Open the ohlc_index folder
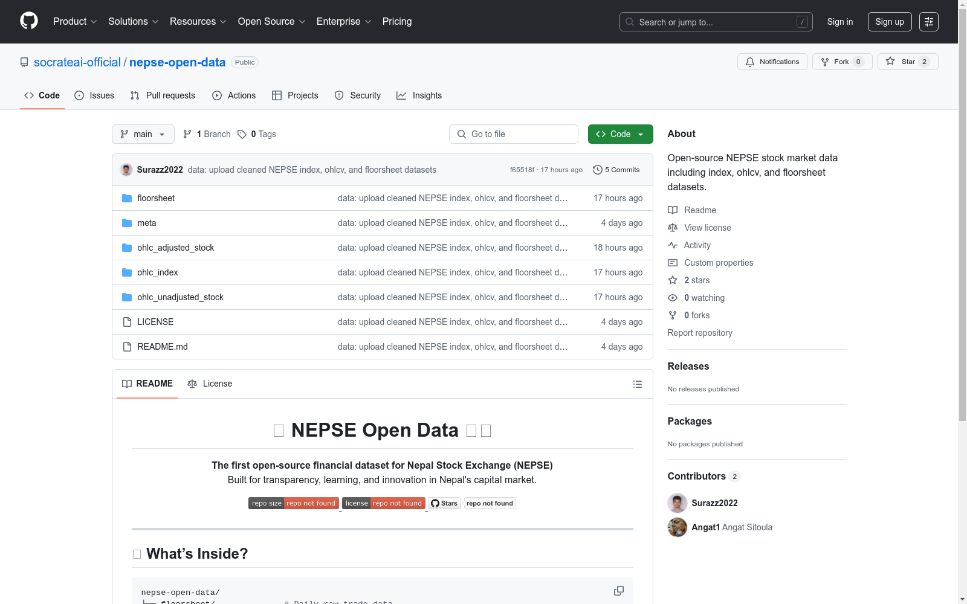Screen dimensions: 967x604 pyautogui.click(x=158, y=272)
